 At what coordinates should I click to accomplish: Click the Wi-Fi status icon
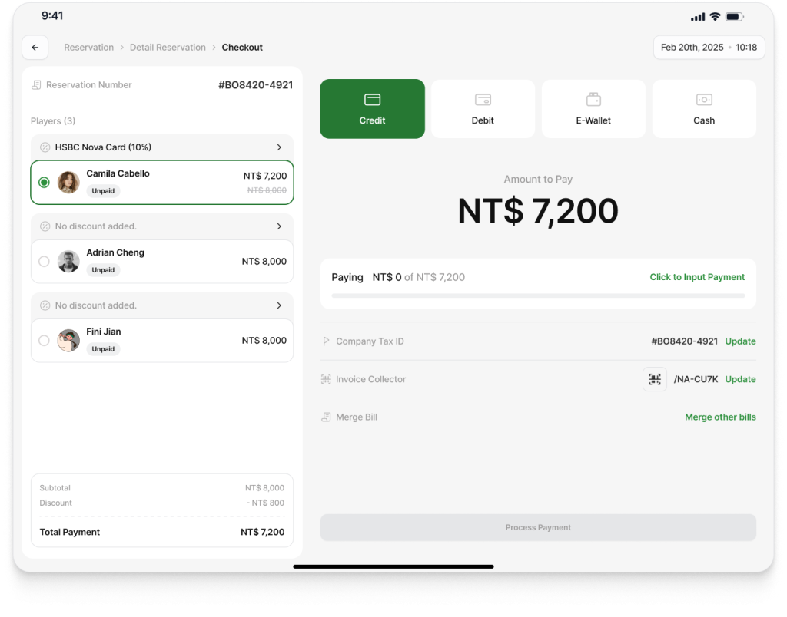tap(716, 17)
